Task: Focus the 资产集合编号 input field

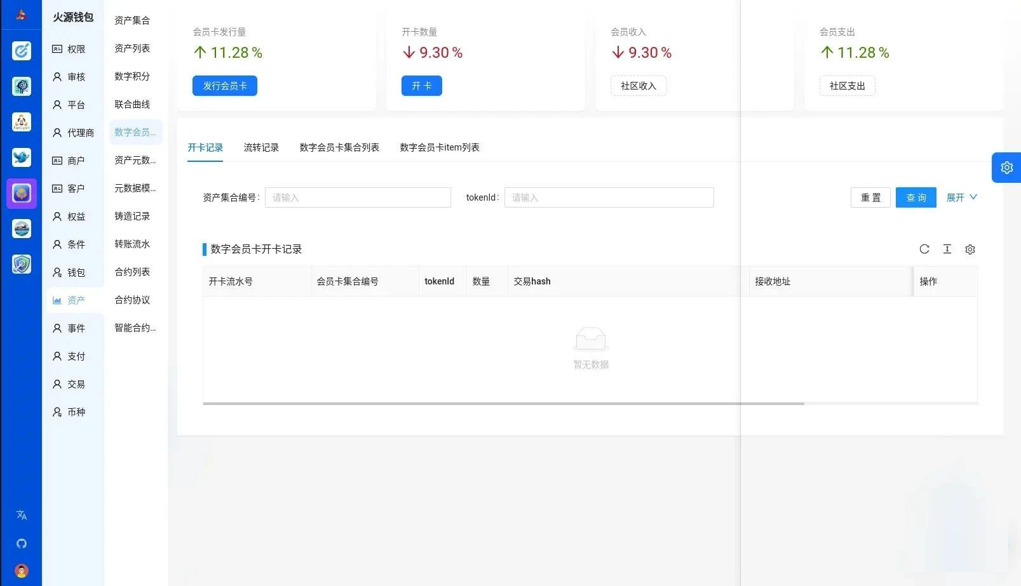Action: (358, 197)
